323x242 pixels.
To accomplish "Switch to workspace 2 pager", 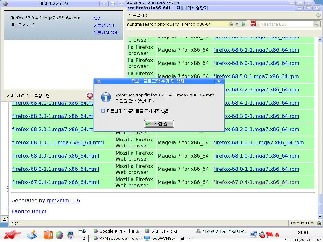I will [84, 238].
